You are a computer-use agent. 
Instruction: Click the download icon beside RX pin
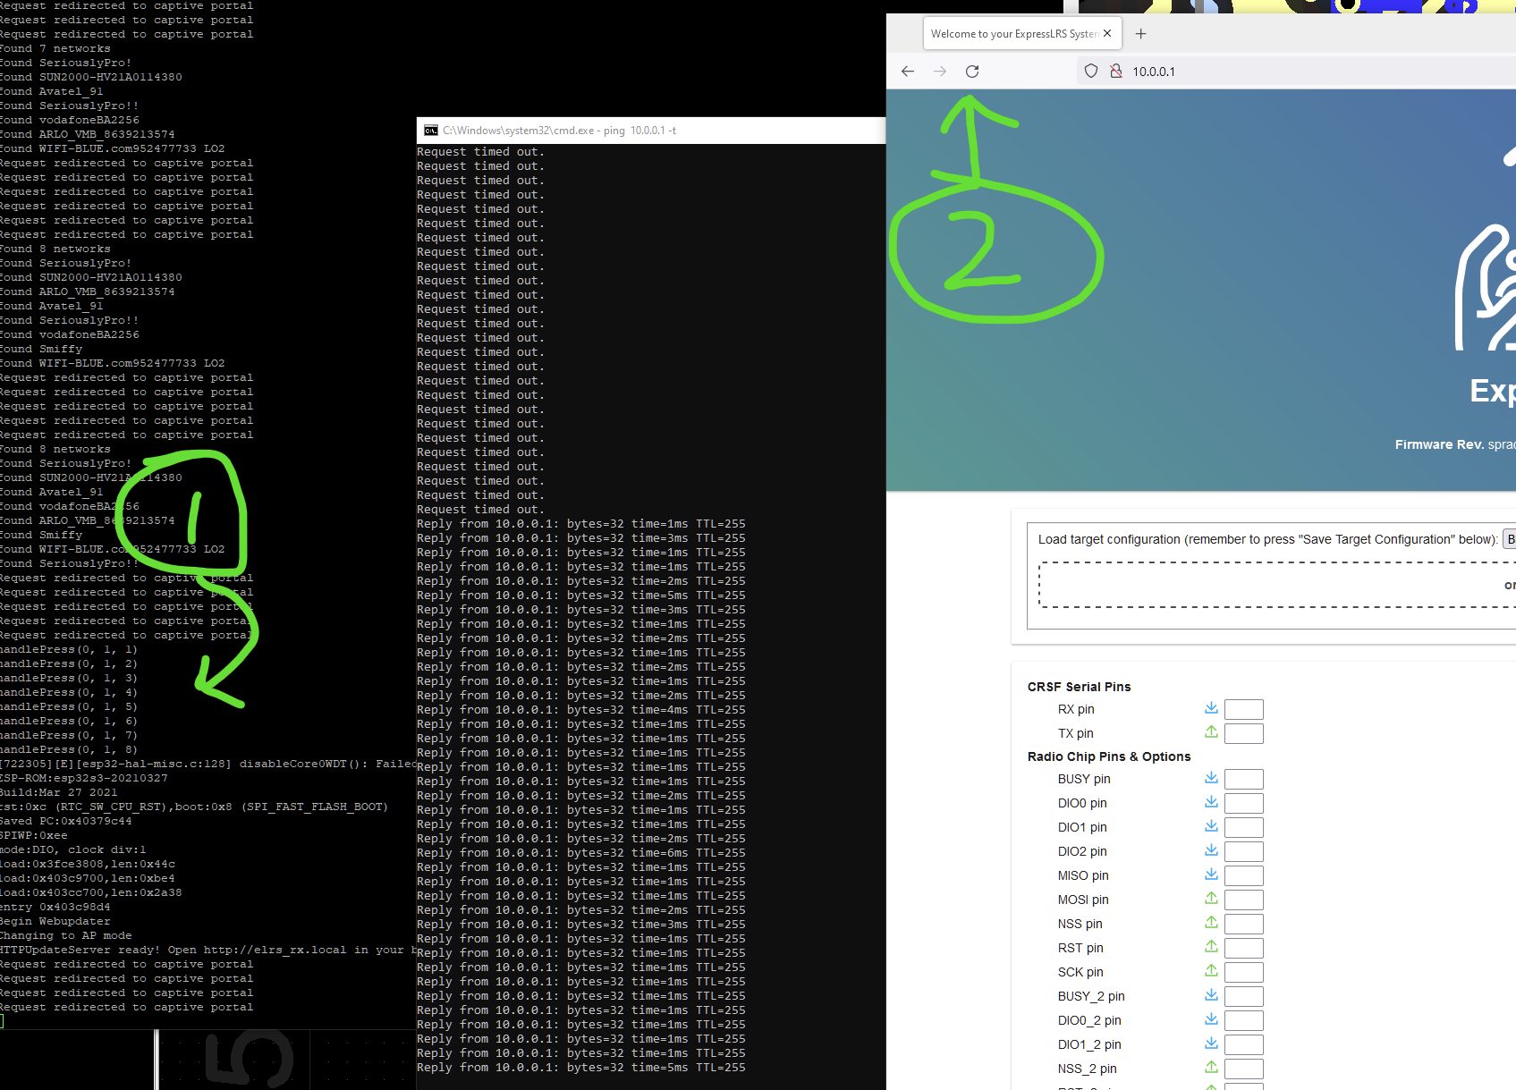click(1211, 709)
